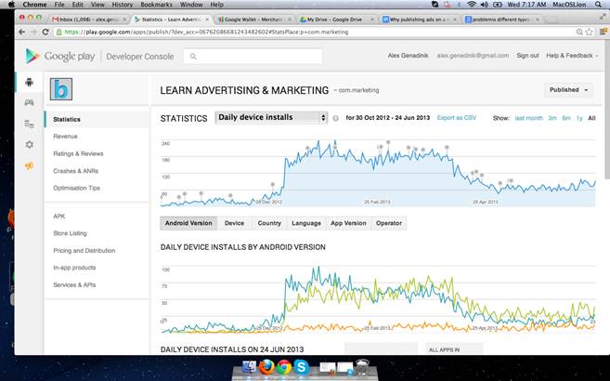Viewport: 610px width, 381px height.
Task: Open Revenue in the sidebar
Action: (65, 137)
